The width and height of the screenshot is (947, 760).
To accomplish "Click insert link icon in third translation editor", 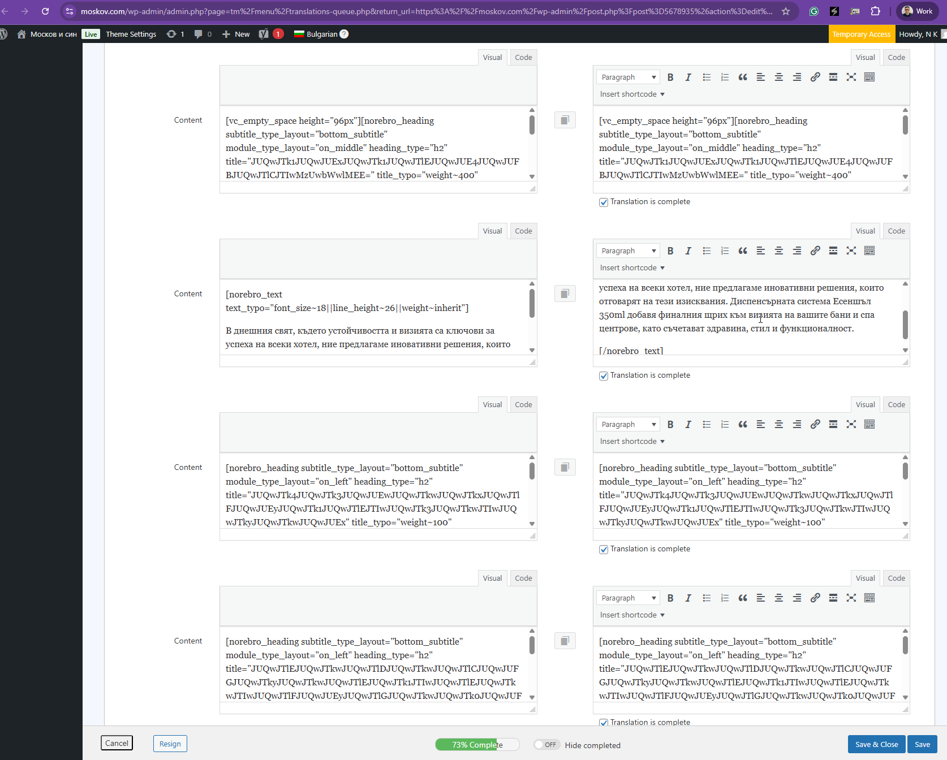I will point(815,424).
